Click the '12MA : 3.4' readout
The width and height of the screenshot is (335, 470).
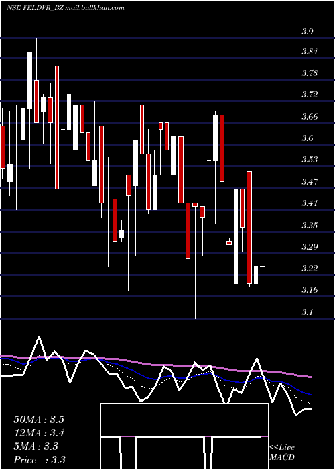click(39, 433)
